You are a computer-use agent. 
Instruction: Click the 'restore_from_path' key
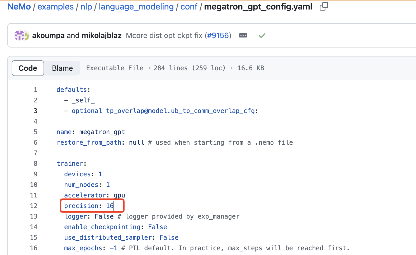(89, 143)
